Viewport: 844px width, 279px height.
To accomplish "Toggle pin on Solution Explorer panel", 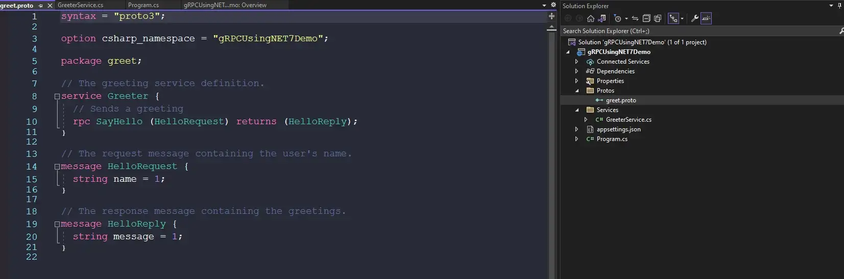I will pos(840,6).
